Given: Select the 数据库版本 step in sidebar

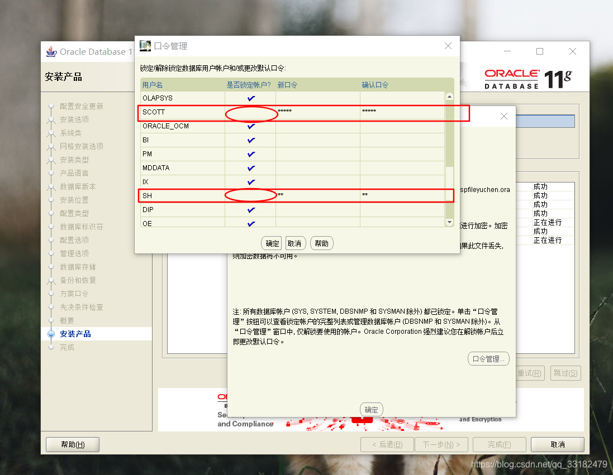Looking at the screenshot, I should click(78, 186).
